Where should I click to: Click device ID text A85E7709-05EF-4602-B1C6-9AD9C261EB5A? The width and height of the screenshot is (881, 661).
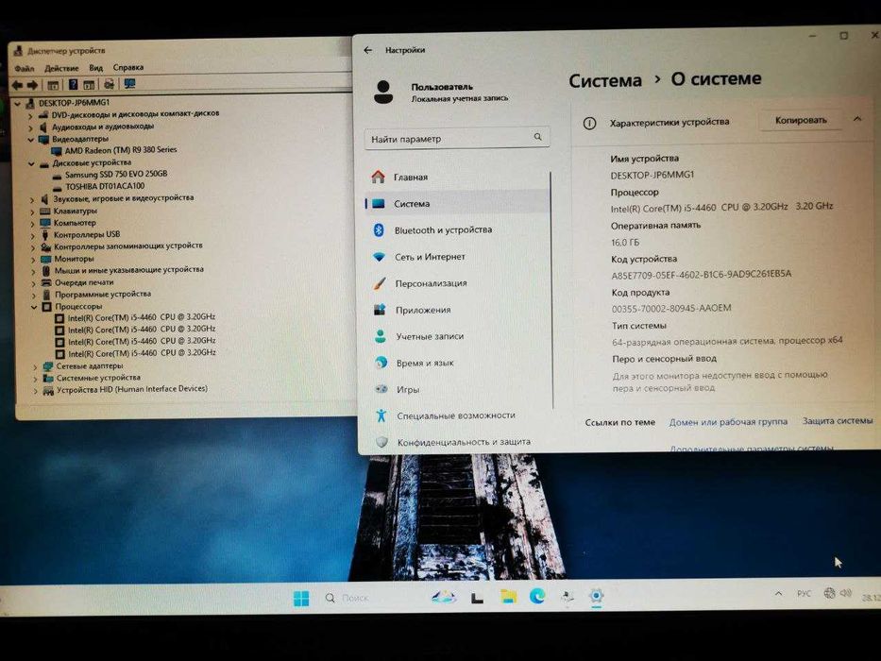point(702,274)
